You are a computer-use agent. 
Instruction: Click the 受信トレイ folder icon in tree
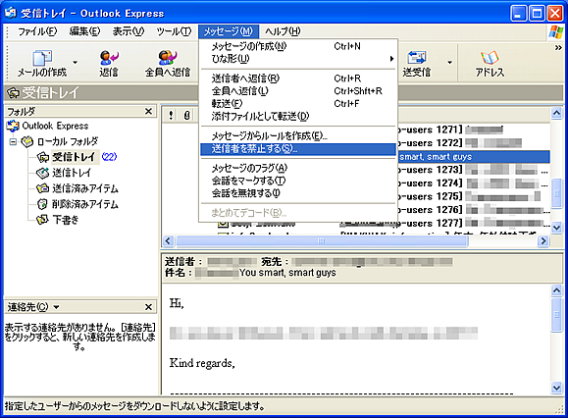coord(42,157)
